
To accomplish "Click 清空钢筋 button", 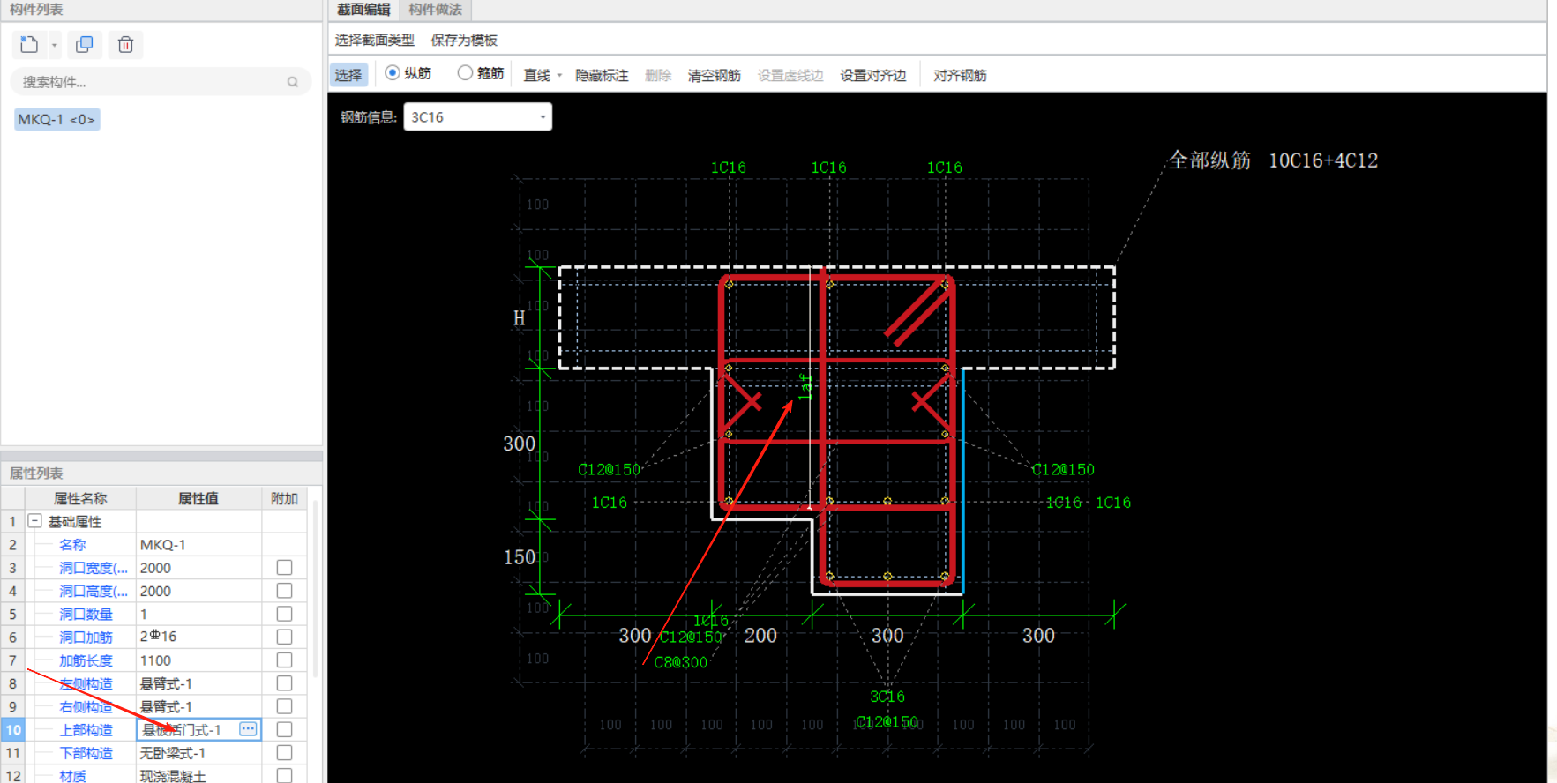I will (715, 75).
